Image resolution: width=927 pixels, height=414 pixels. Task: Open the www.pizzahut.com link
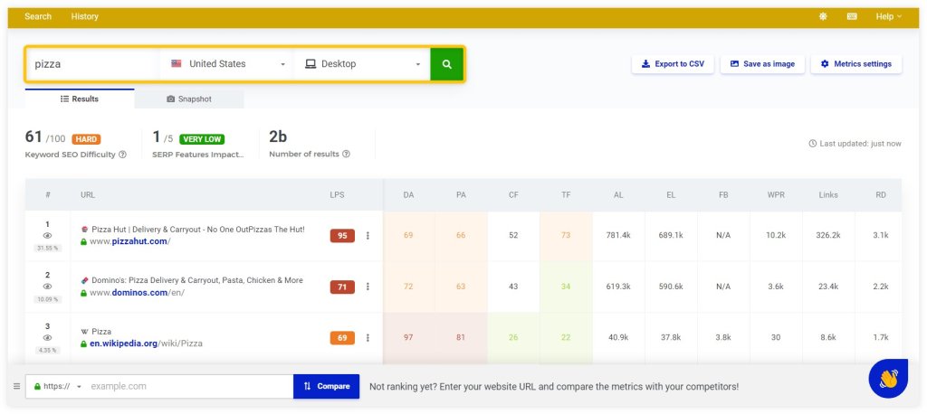coord(130,241)
